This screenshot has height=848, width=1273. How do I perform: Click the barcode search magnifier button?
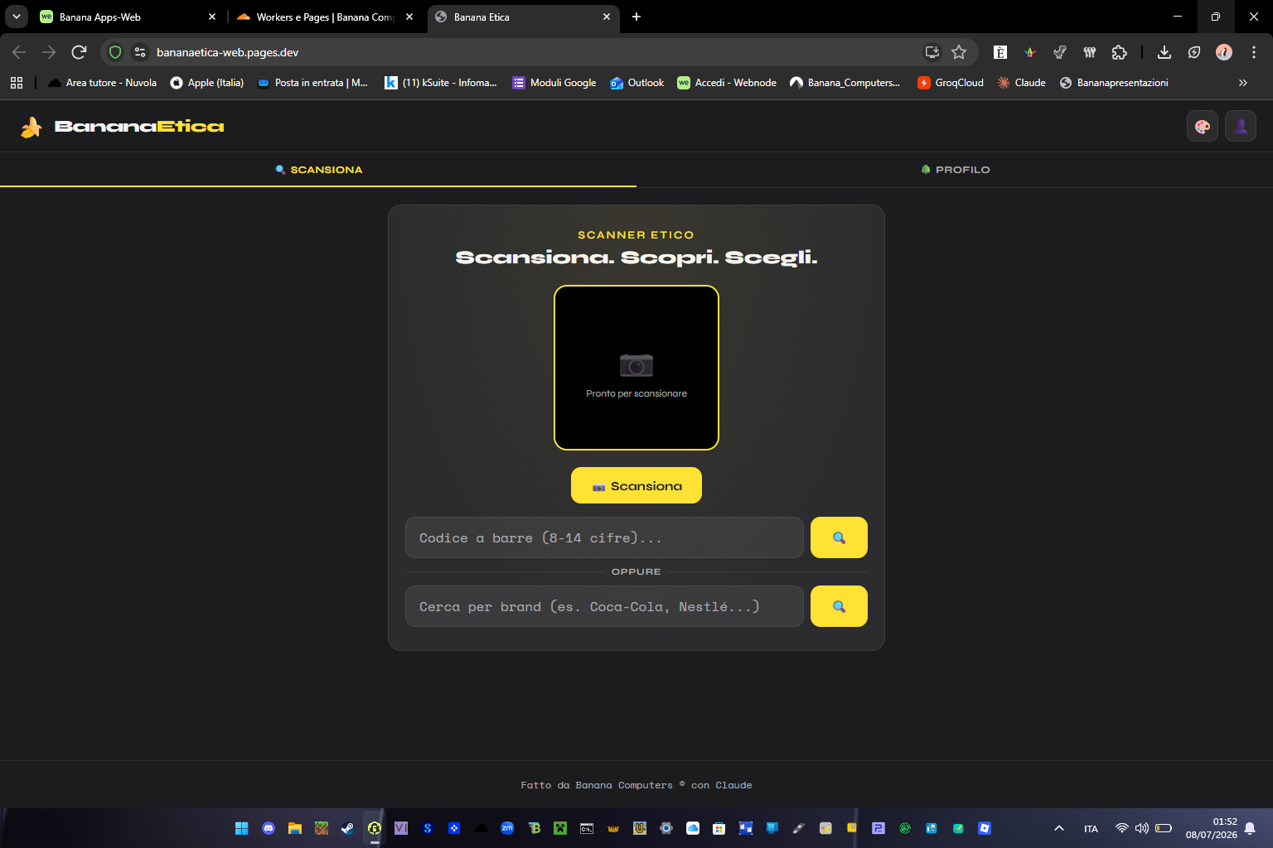839,537
